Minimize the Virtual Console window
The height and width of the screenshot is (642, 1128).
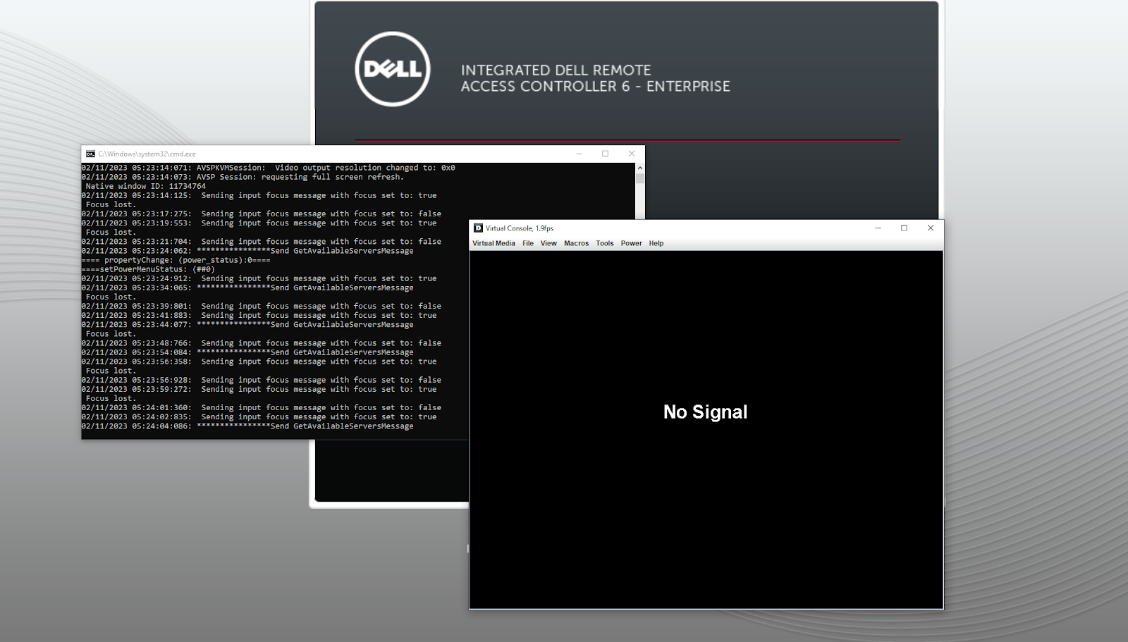tap(878, 228)
